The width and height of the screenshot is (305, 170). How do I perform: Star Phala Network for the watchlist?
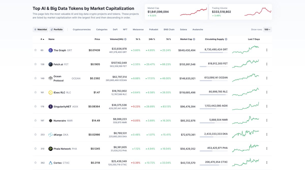coord(36,148)
